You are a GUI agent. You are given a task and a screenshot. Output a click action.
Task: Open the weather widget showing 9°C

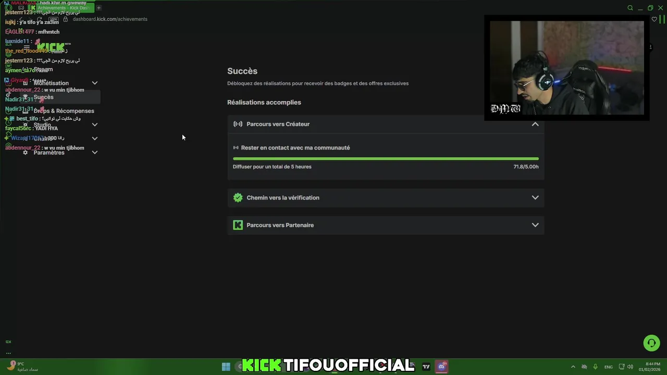pyautogui.click(x=22, y=367)
